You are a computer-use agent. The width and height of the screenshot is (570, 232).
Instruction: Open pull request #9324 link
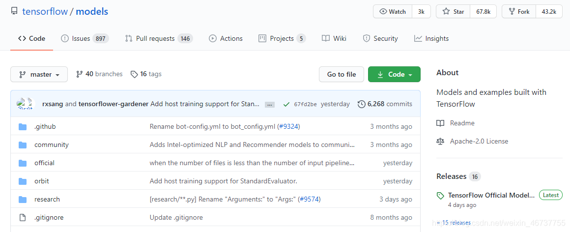[x=288, y=126]
